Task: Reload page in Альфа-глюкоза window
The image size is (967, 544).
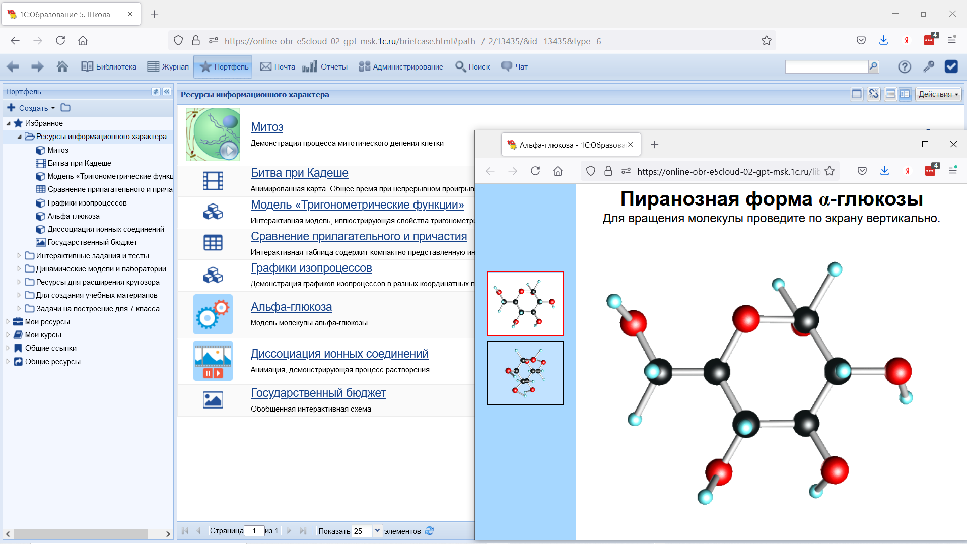Action: (535, 171)
